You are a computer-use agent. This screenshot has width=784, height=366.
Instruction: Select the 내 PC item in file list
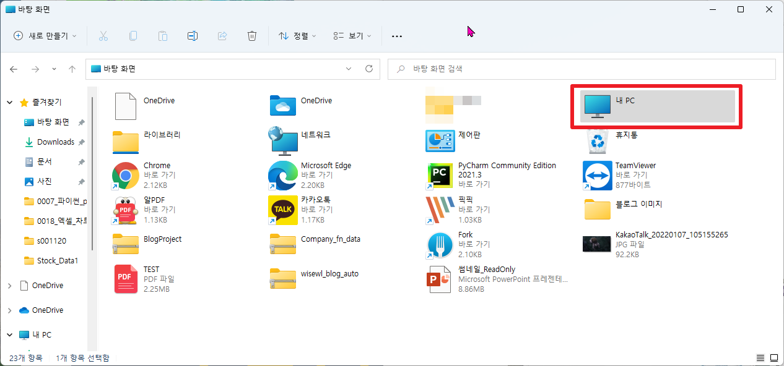pos(657,106)
